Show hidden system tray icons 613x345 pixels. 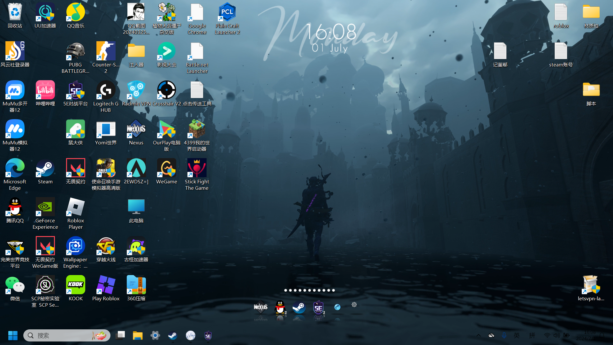point(479,335)
